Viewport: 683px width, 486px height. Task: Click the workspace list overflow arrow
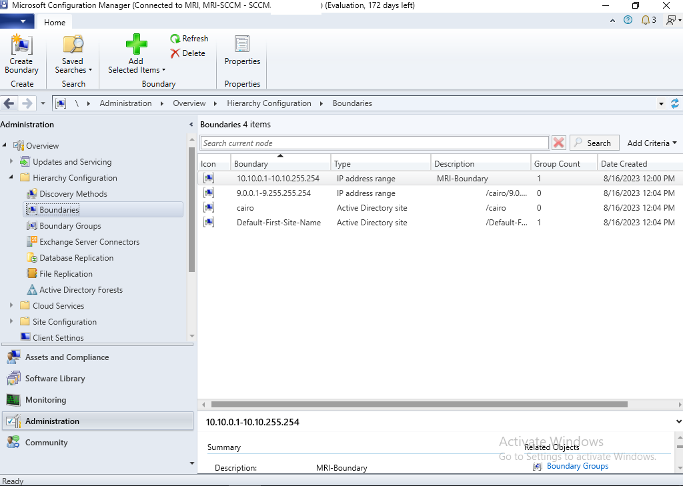[192, 463]
